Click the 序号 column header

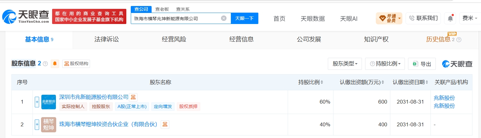(x=22, y=82)
